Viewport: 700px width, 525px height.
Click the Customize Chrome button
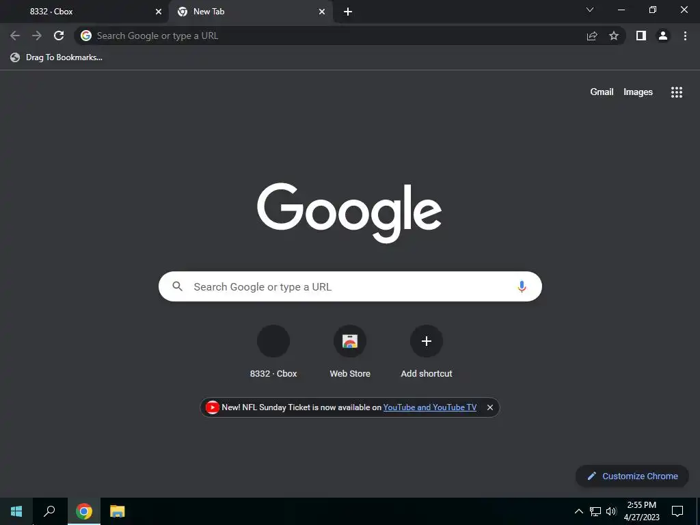pos(632,476)
